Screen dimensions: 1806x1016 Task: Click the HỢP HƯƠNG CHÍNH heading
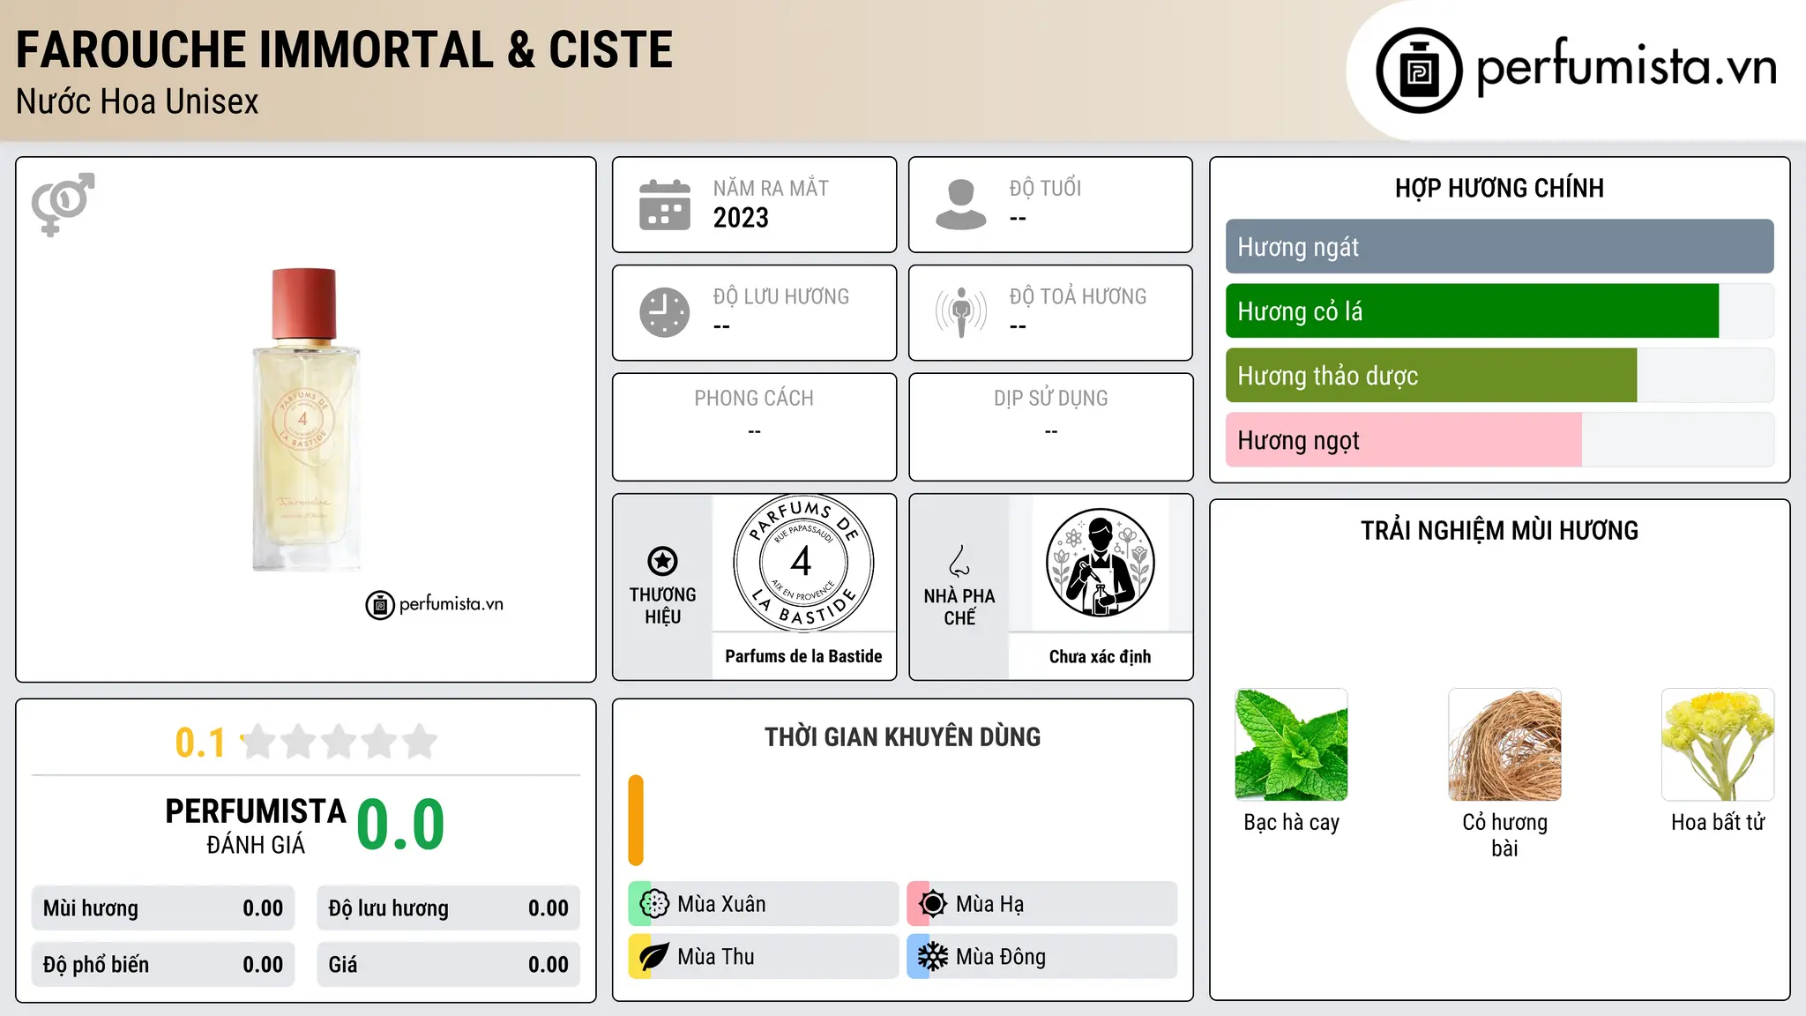point(1499,188)
